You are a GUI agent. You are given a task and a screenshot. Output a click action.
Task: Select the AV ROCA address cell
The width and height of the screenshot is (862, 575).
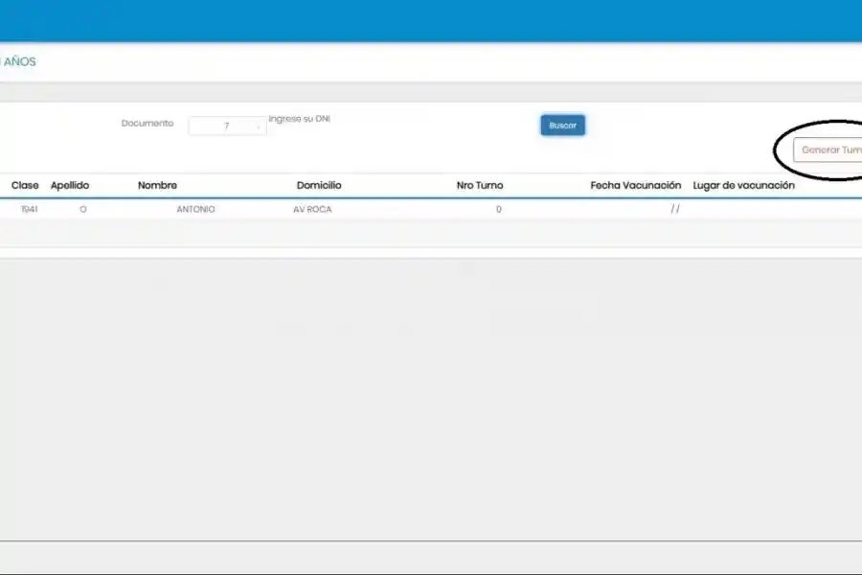pos(312,209)
